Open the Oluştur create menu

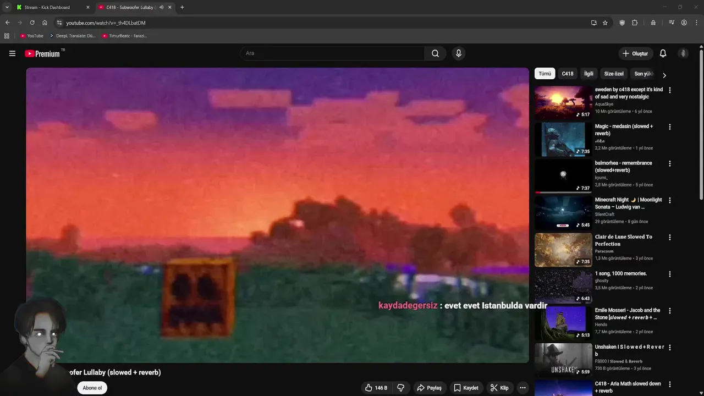tap(635, 53)
